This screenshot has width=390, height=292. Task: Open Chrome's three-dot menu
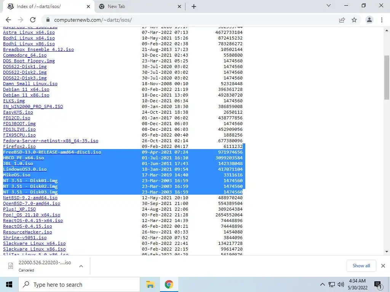pos(382,20)
